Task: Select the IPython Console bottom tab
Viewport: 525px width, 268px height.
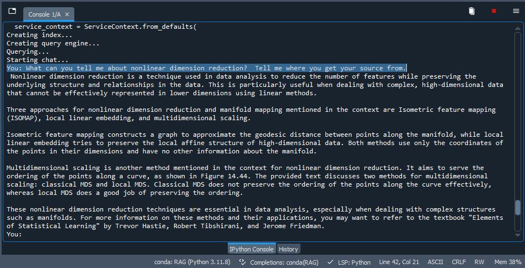Action: coord(252,249)
